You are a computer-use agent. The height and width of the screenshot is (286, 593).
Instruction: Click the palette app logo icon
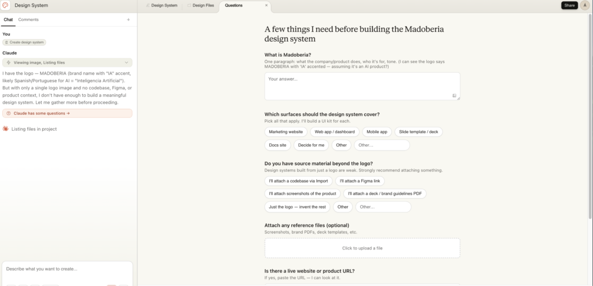click(x=6, y=5)
